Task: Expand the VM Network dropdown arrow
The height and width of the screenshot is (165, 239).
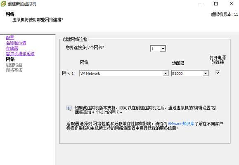Action: (166, 73)
